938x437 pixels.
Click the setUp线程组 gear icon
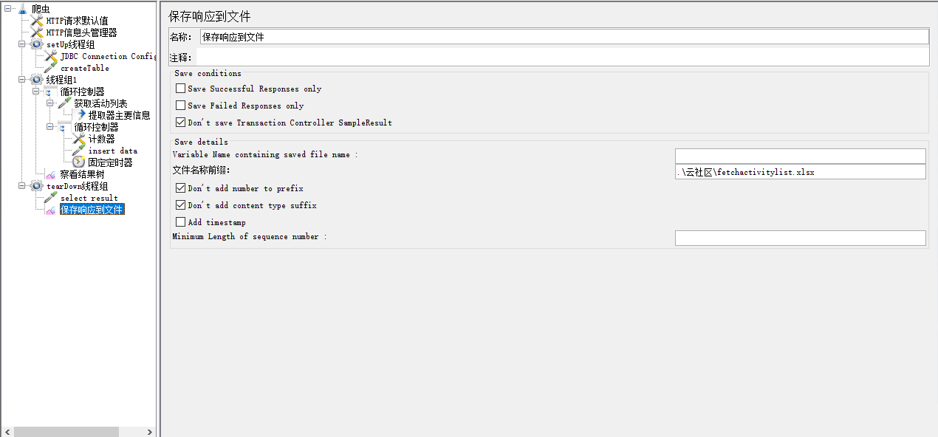(36, 44)
